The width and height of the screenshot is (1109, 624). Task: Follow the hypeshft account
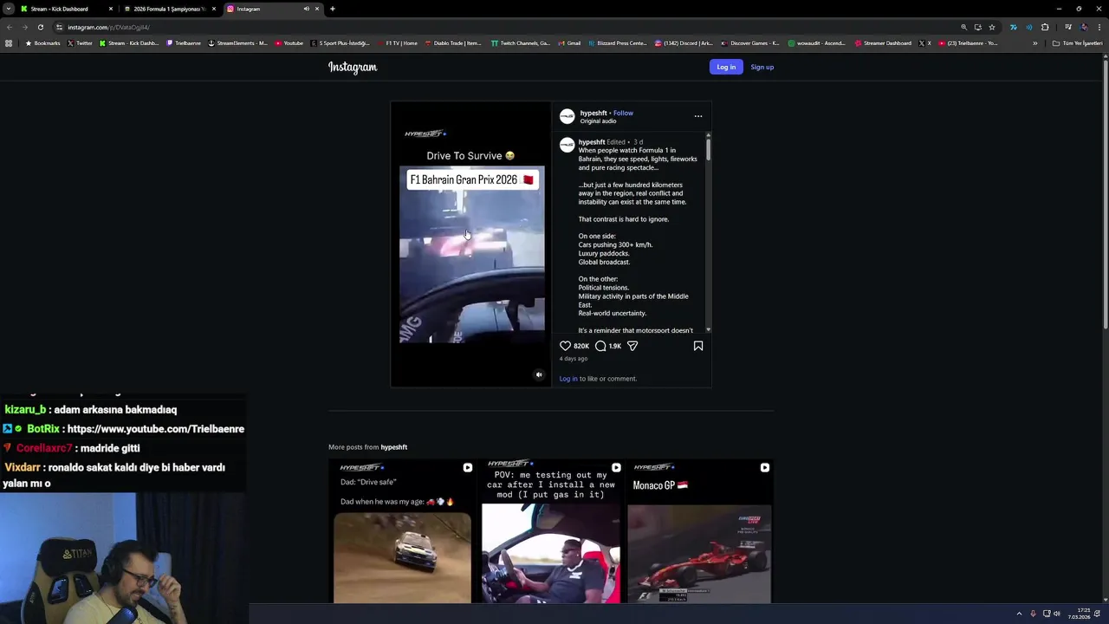pos(623,113)
